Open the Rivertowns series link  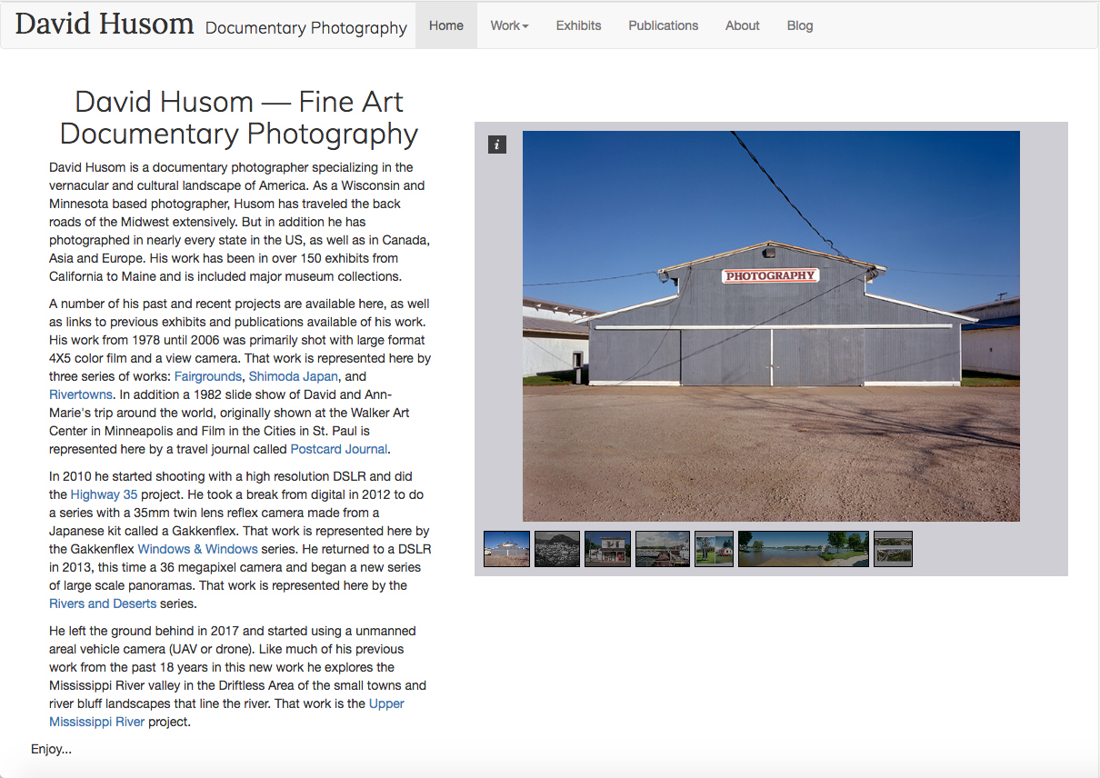(81, 394)
